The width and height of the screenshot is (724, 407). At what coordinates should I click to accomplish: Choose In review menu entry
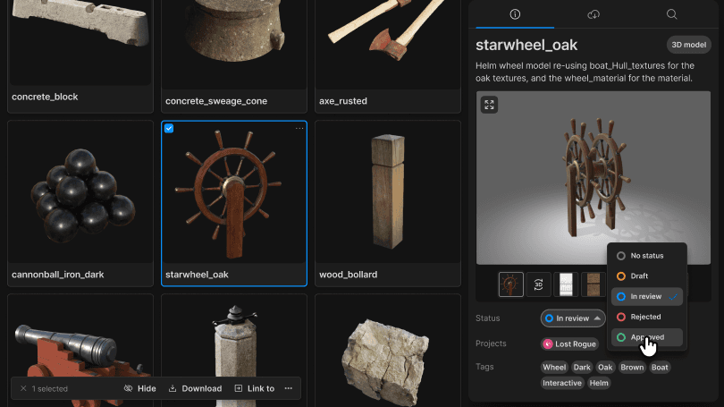click(x=646, y=296)
